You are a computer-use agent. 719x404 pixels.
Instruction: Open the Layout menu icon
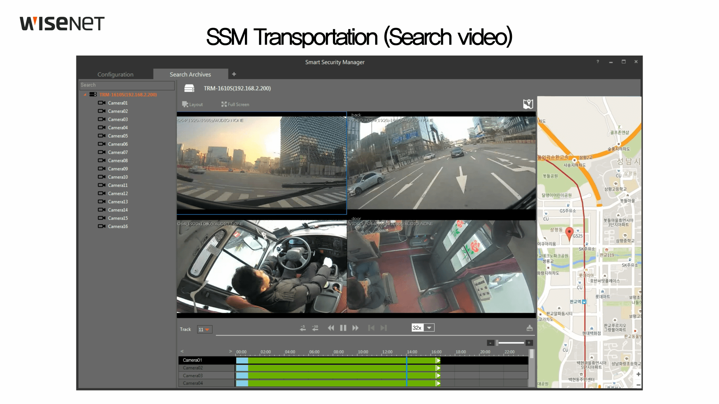[x=185, y=104]
